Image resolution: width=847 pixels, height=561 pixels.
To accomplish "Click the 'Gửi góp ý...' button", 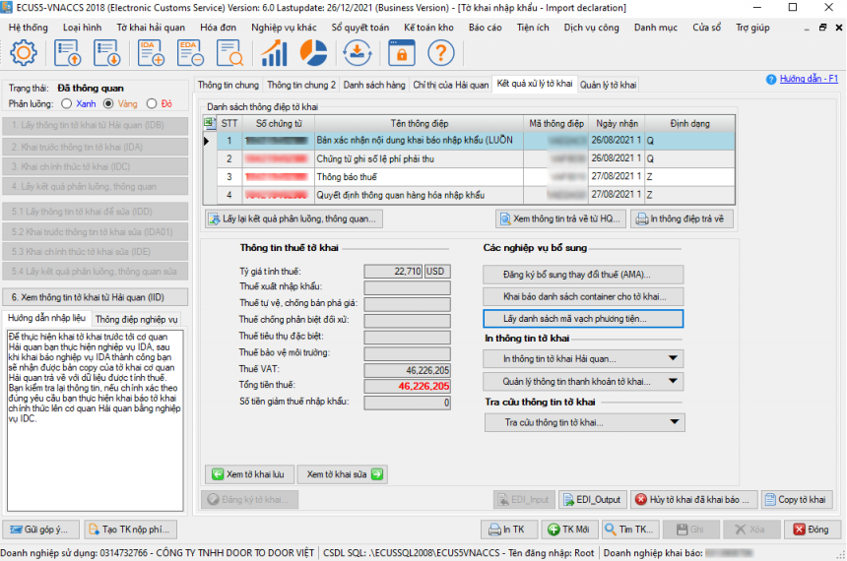I will (41, 530).
